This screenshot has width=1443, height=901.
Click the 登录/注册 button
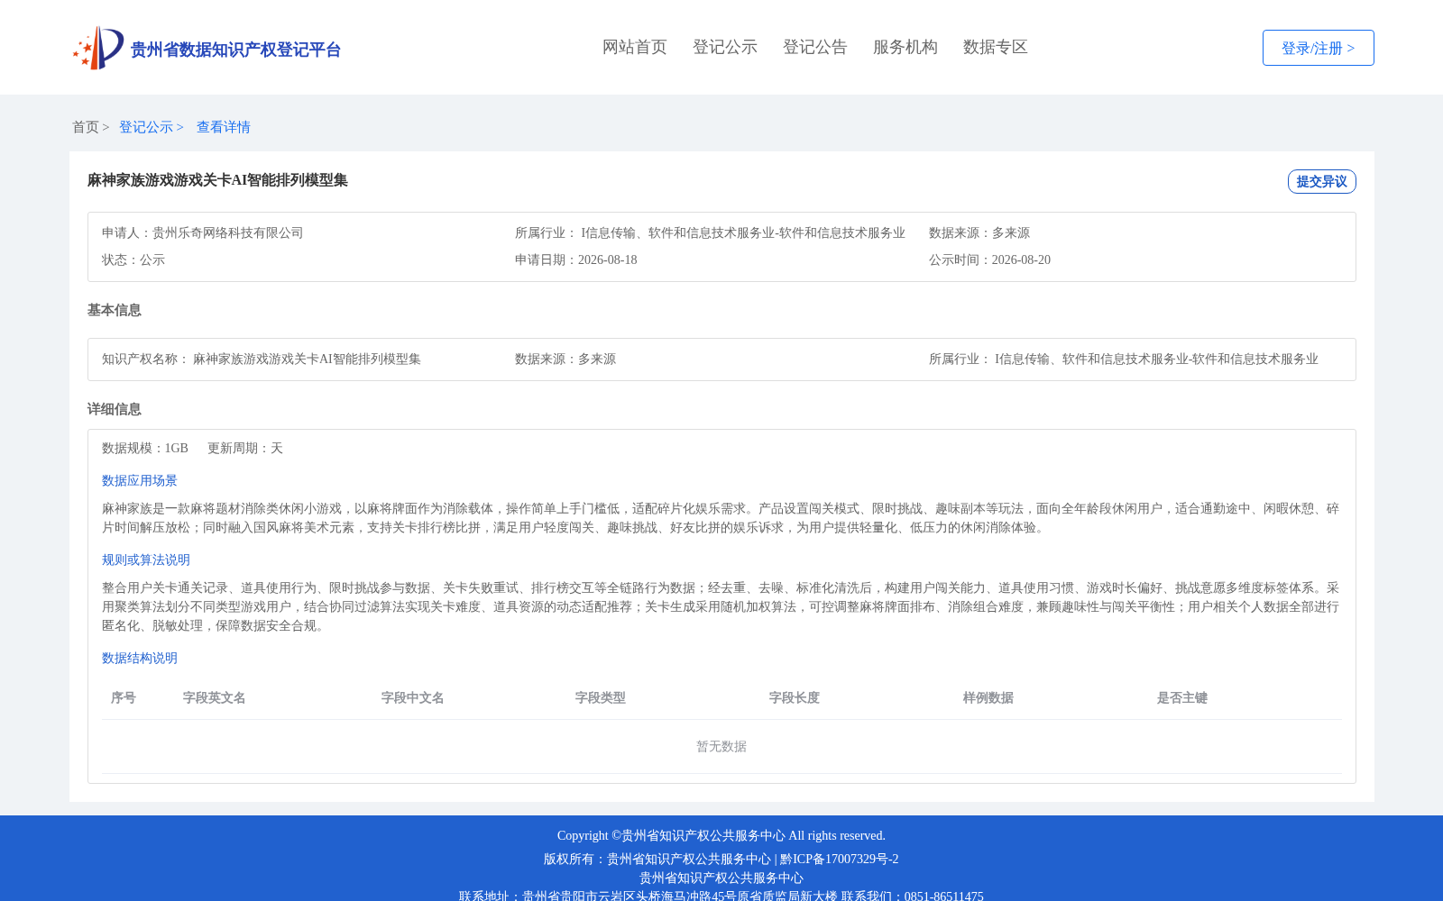click(x=1319, y=48)
